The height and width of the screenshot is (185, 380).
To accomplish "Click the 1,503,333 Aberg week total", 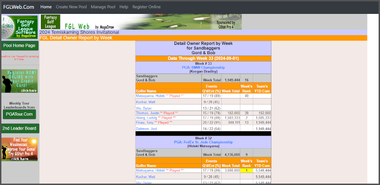I will (x=232, y=118).
